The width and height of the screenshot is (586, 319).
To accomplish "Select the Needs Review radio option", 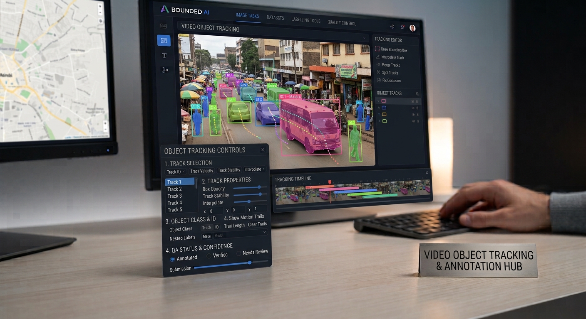I will (239, 253).
